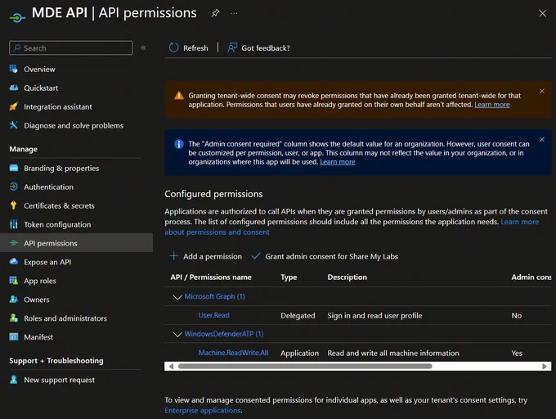556x419 pixels.
Task: Click the Owners people icon
Action: pos(13,299)
